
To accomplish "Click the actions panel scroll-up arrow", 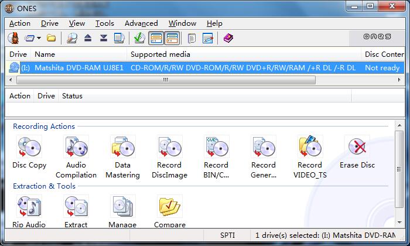I will click(x=399, y=125).
